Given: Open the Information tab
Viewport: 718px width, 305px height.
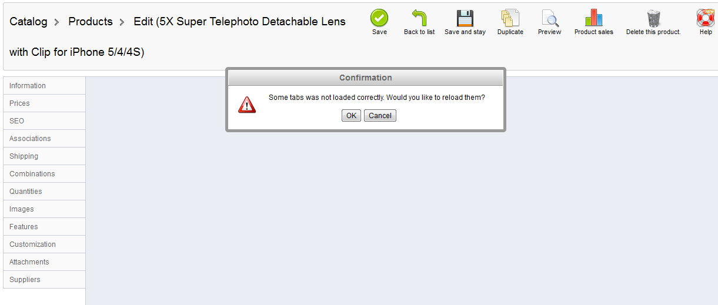Looking at the screenshot, I should coord(44,86).
